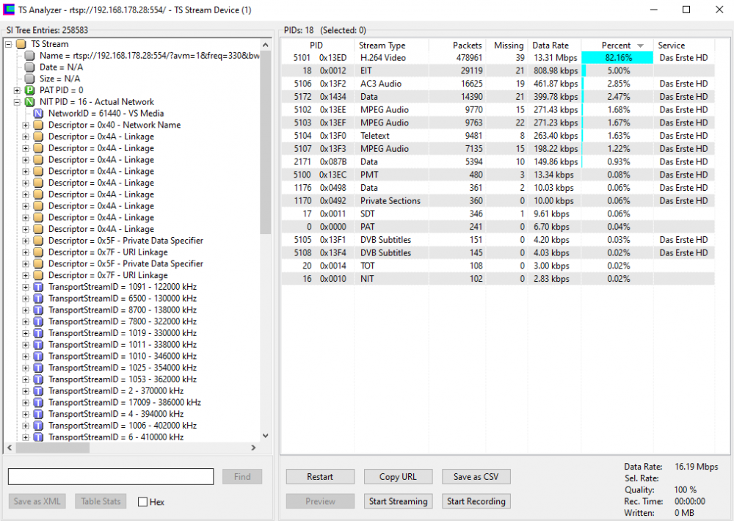Click the TS Stream root folder icon

coord(21,44)
